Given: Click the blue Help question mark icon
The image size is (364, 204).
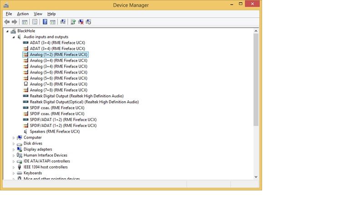Looking at the screenshot, I should pos(45,22).
